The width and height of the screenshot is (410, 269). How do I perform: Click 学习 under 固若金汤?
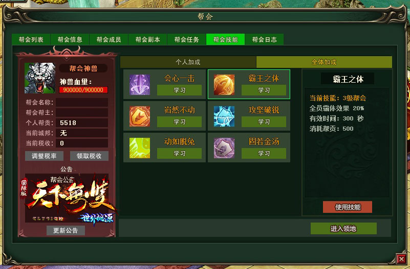(x=264, y=154)
